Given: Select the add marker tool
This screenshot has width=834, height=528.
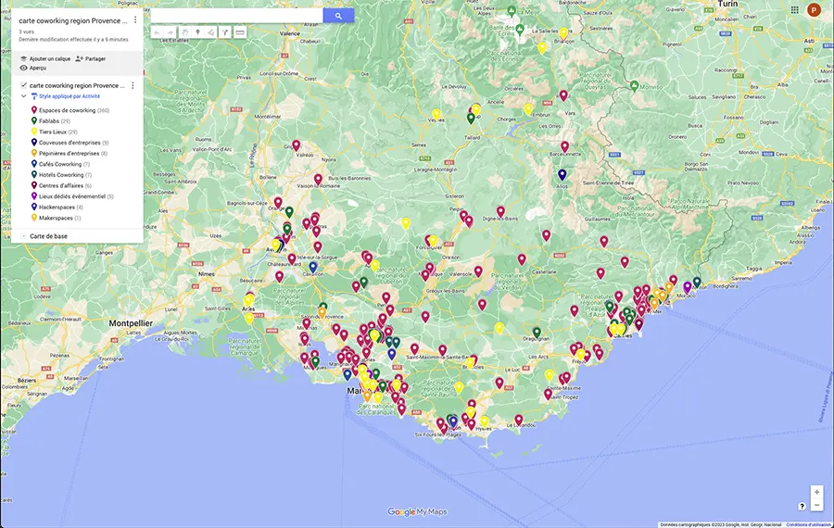Looking at the screenshot, I should pyautogui.click(x=197, y=32).
